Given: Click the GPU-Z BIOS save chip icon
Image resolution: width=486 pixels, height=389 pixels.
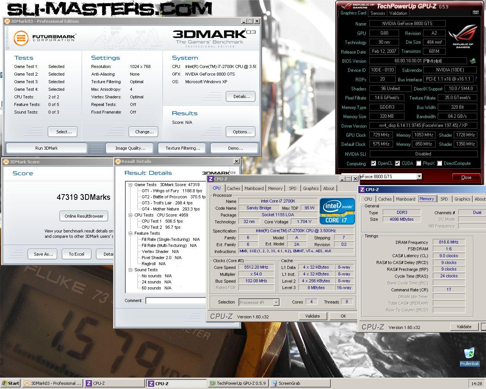Looking at the screenshot, I should coord(473,61).
